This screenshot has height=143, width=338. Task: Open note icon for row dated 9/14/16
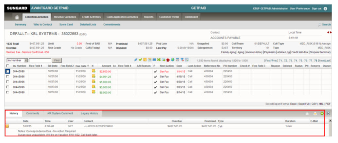(93, 92)
